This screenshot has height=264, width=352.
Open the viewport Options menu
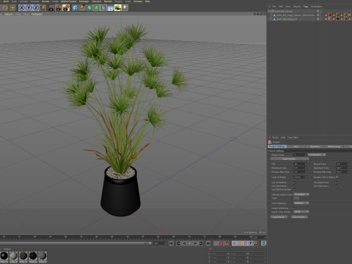pos(9,14)
